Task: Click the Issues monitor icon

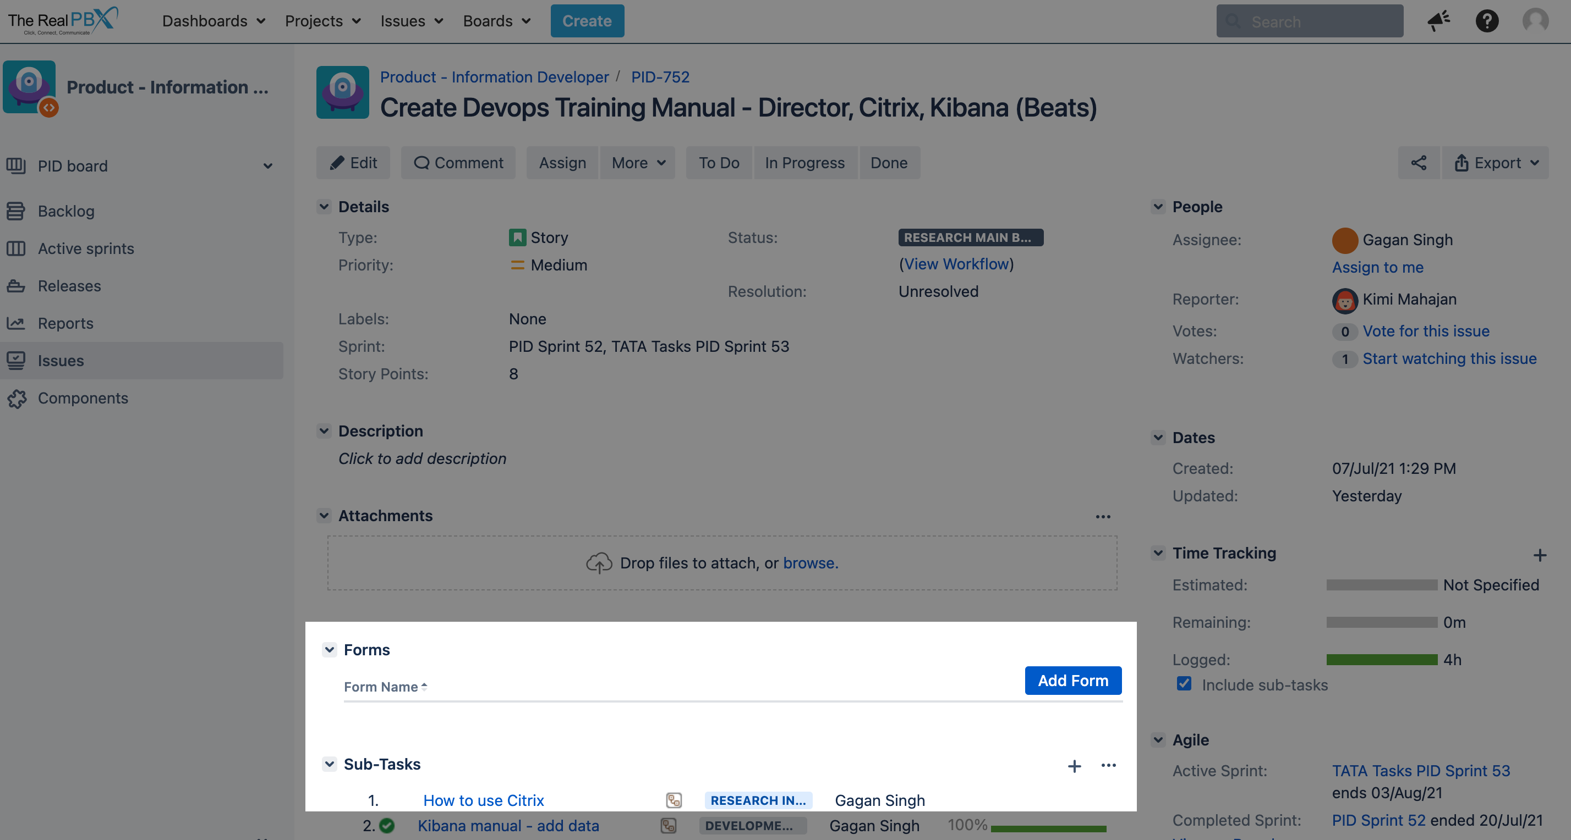Action: [16, 361]
